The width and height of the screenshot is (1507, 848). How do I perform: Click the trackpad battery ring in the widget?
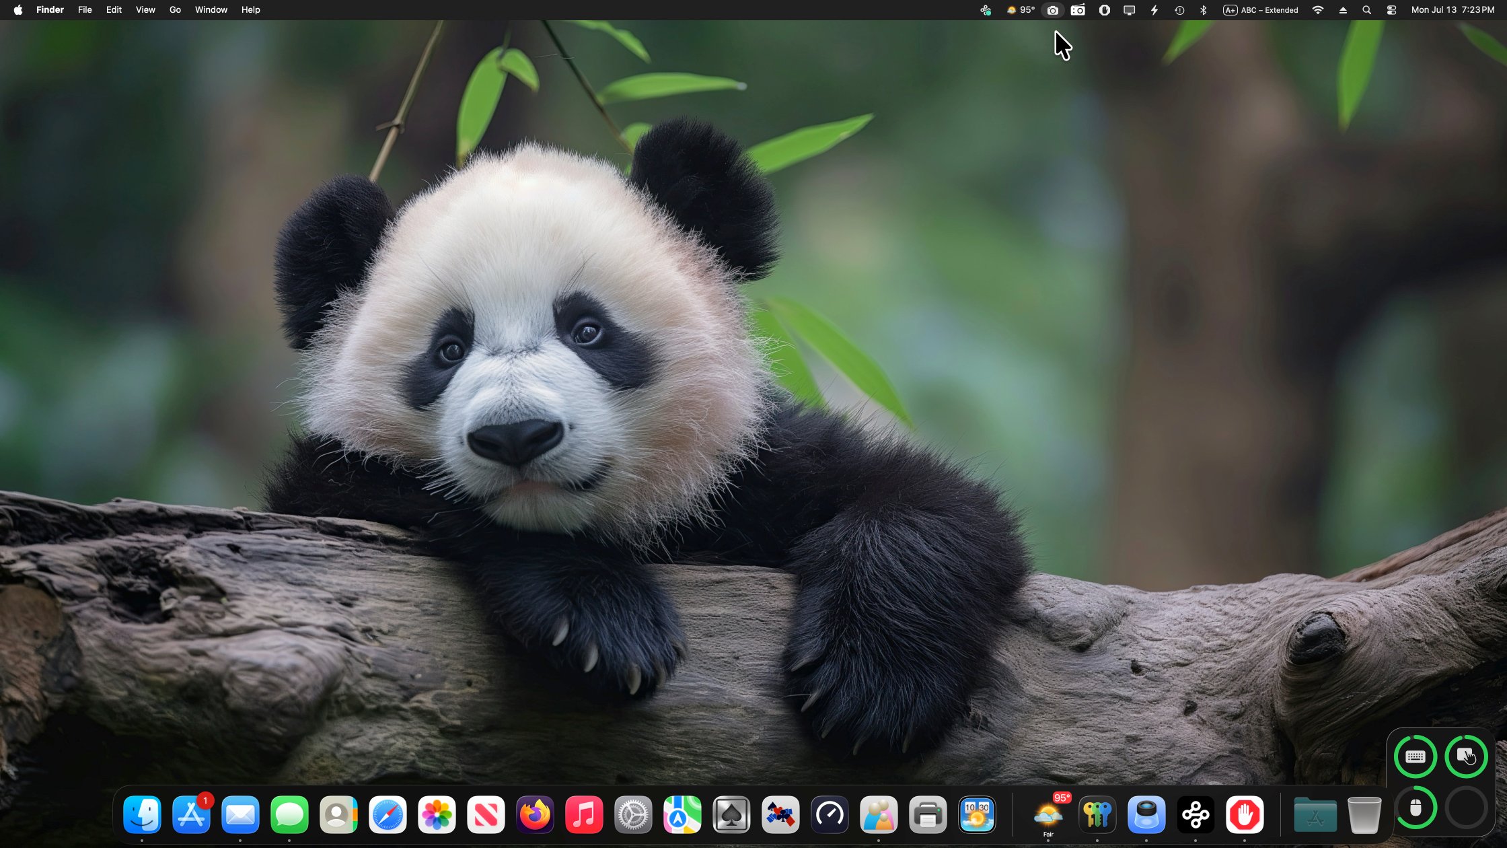click(x=1467, y=756)
